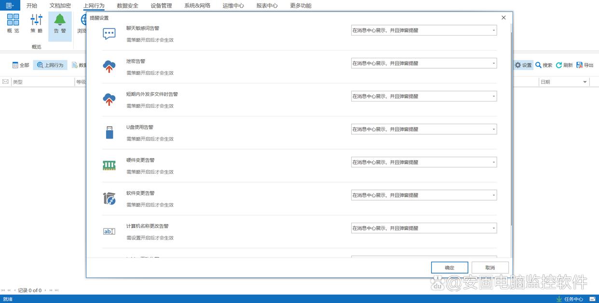Click the 硬件变更告警 memory chip icon
This screenshot has height=303, width=599.
coord(109,165)
